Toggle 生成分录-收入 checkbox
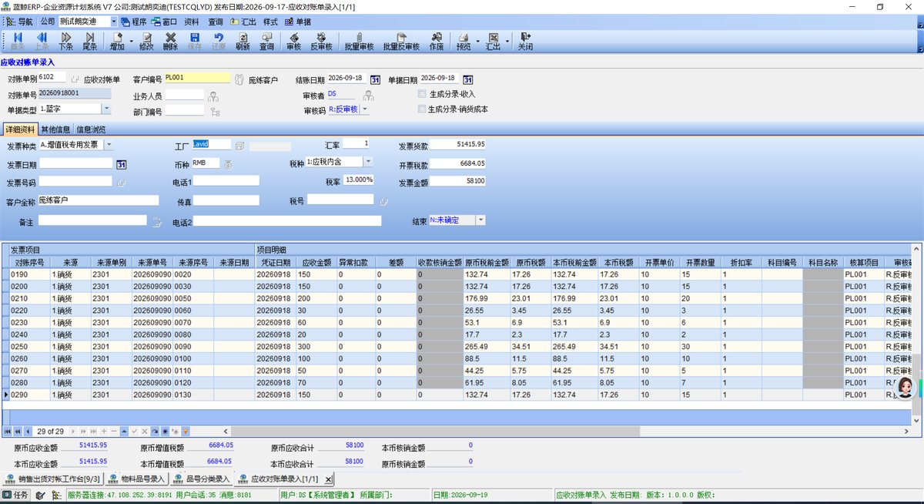Screen dimensions: 924x504 421,94
